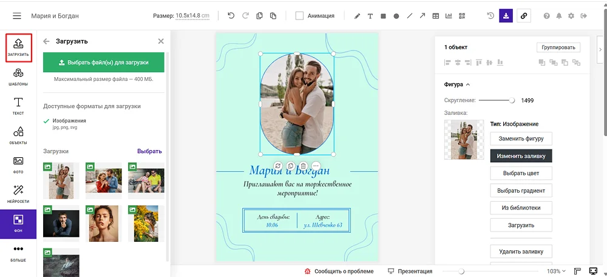Open the Текст sidebar tab
The width and height of the screenshot is (607, 277).
click(18, 106)
